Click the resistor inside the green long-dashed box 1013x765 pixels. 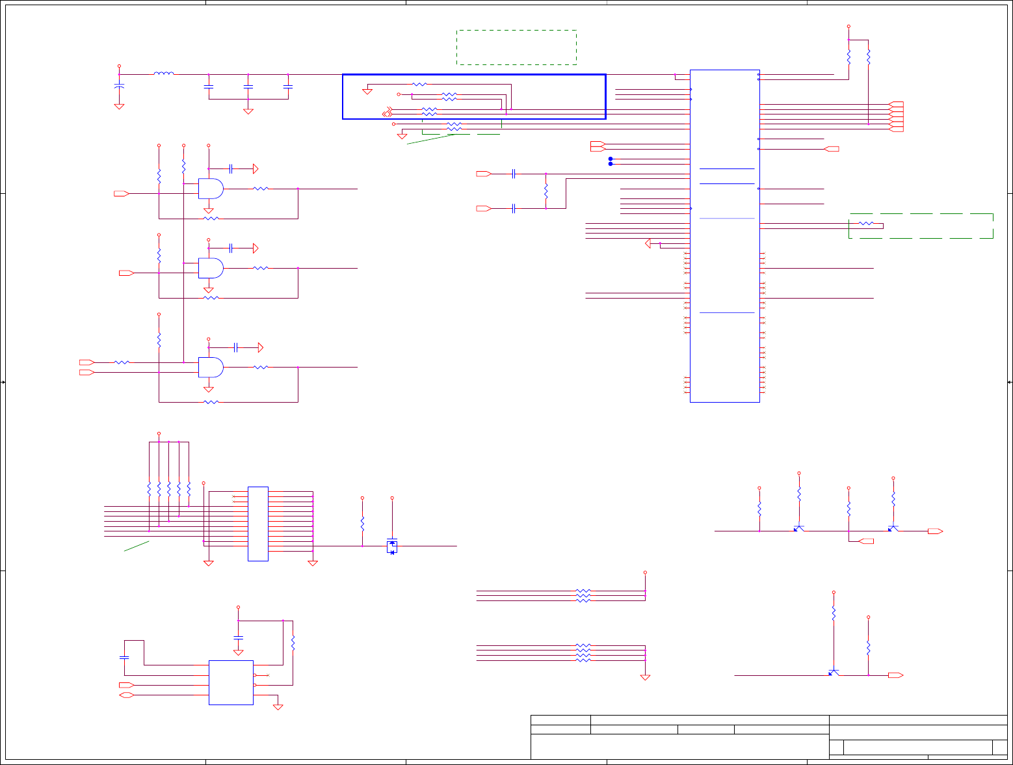(x=866, y=224)
